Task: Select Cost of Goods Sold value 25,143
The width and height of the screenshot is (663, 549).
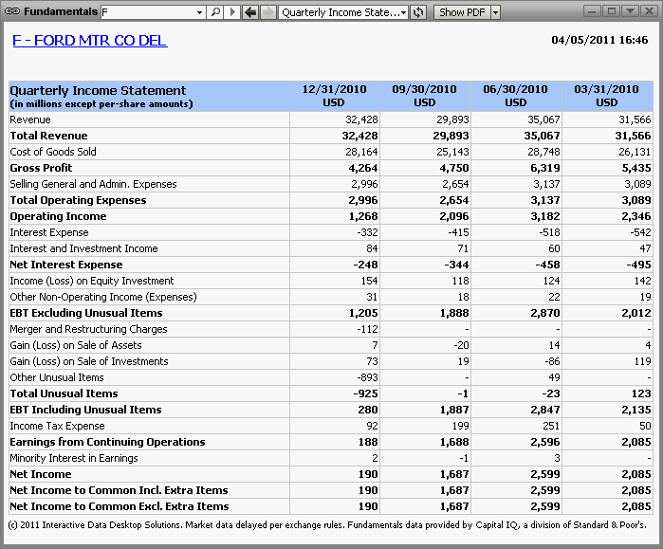Action: (452, 152)
